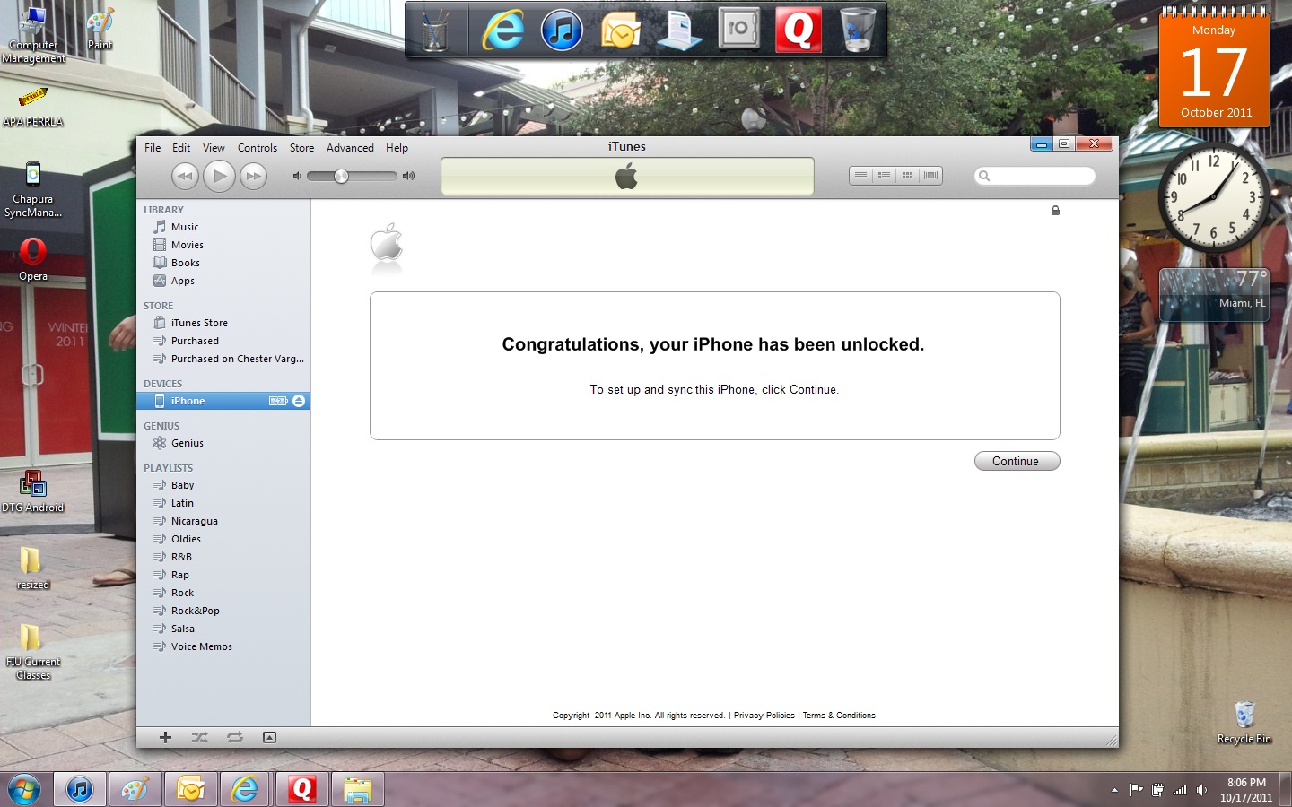Click the Next track button in iTunes

tap(254, 176)
